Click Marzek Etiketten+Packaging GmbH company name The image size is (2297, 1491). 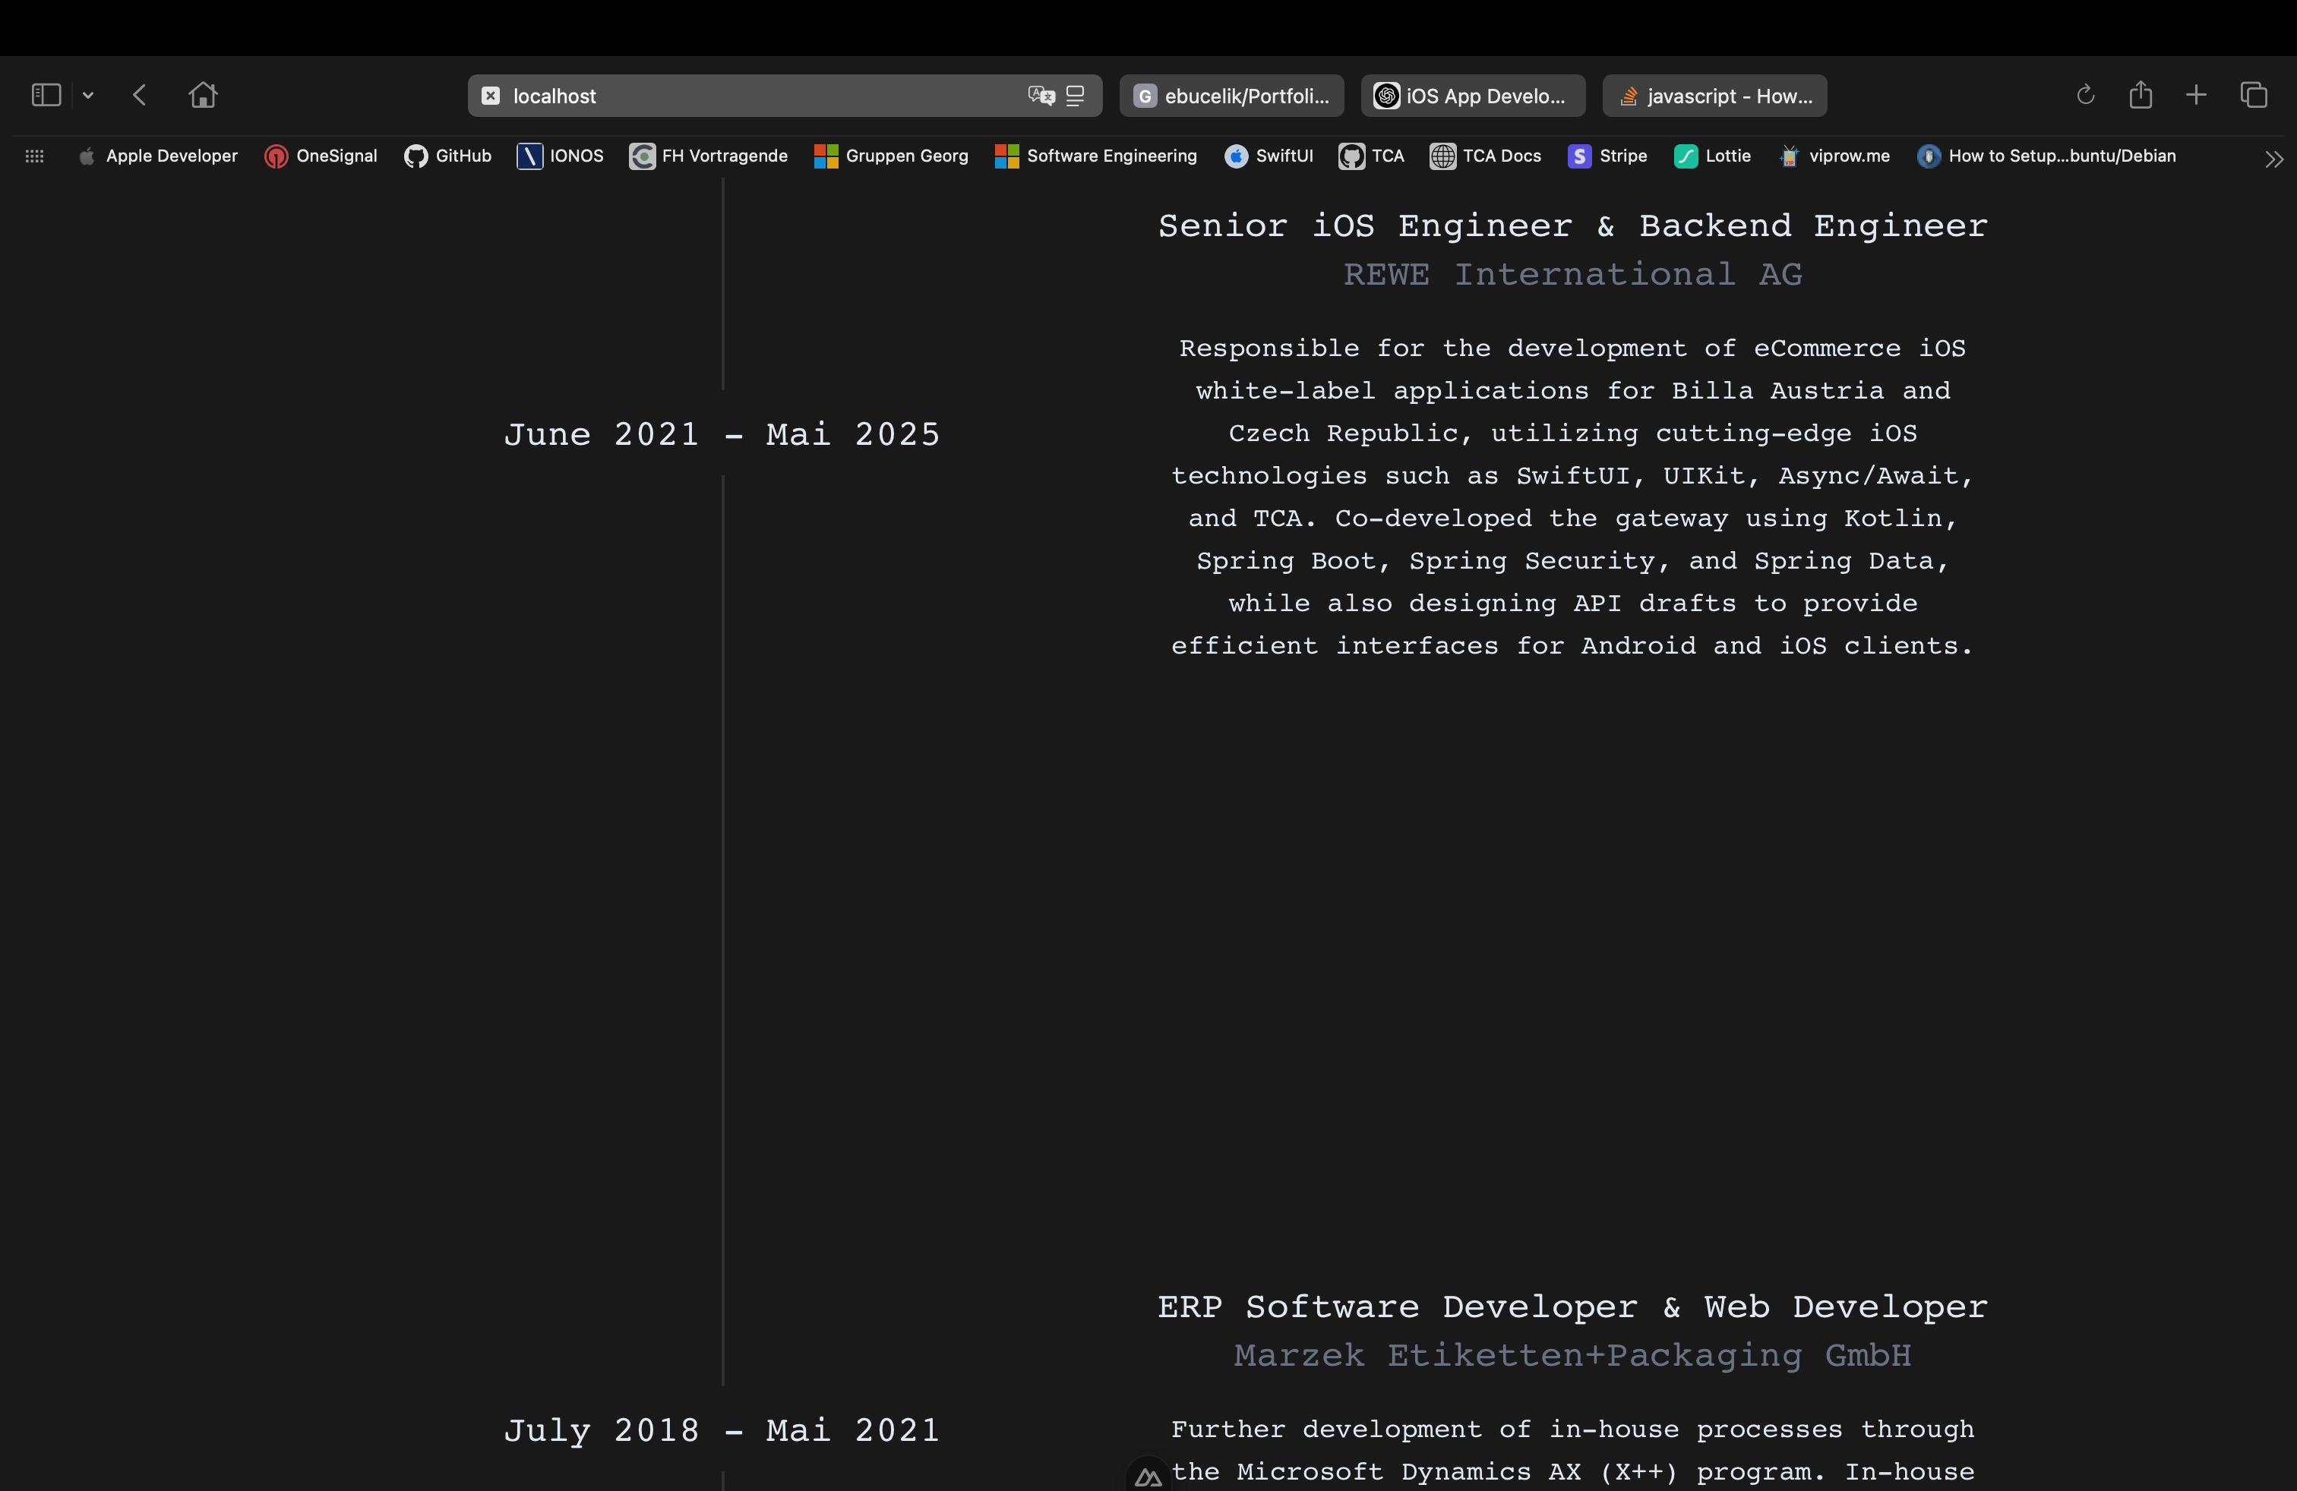click(1573, 1356)
